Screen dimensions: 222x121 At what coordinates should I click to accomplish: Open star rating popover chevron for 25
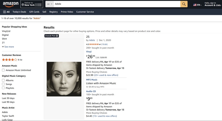pos(100,44)
